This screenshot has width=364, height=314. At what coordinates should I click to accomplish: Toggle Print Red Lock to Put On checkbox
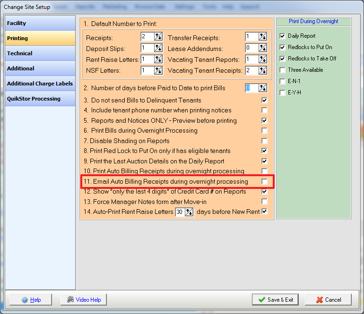coord(264,151)
